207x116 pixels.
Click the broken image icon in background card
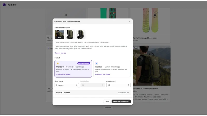[x=66, y=15]
